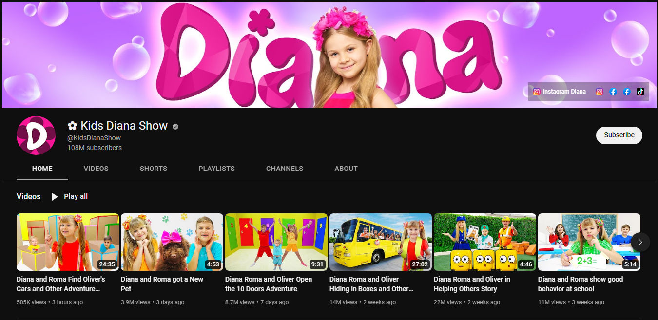Viewport: 658px width, 320px height.
Task: Click the @KidsDianaShow handle text
Action: (94, 138)
